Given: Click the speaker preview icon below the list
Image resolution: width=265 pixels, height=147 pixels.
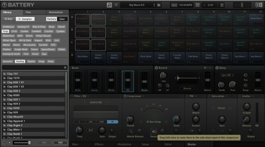Looking at the screenshot, I should [9, 143].
